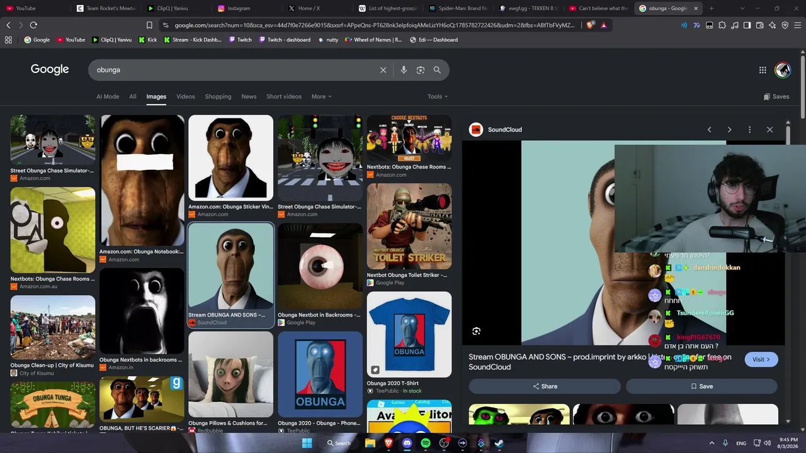
Task: Click the Share button in preview
Action: (545, 386)
